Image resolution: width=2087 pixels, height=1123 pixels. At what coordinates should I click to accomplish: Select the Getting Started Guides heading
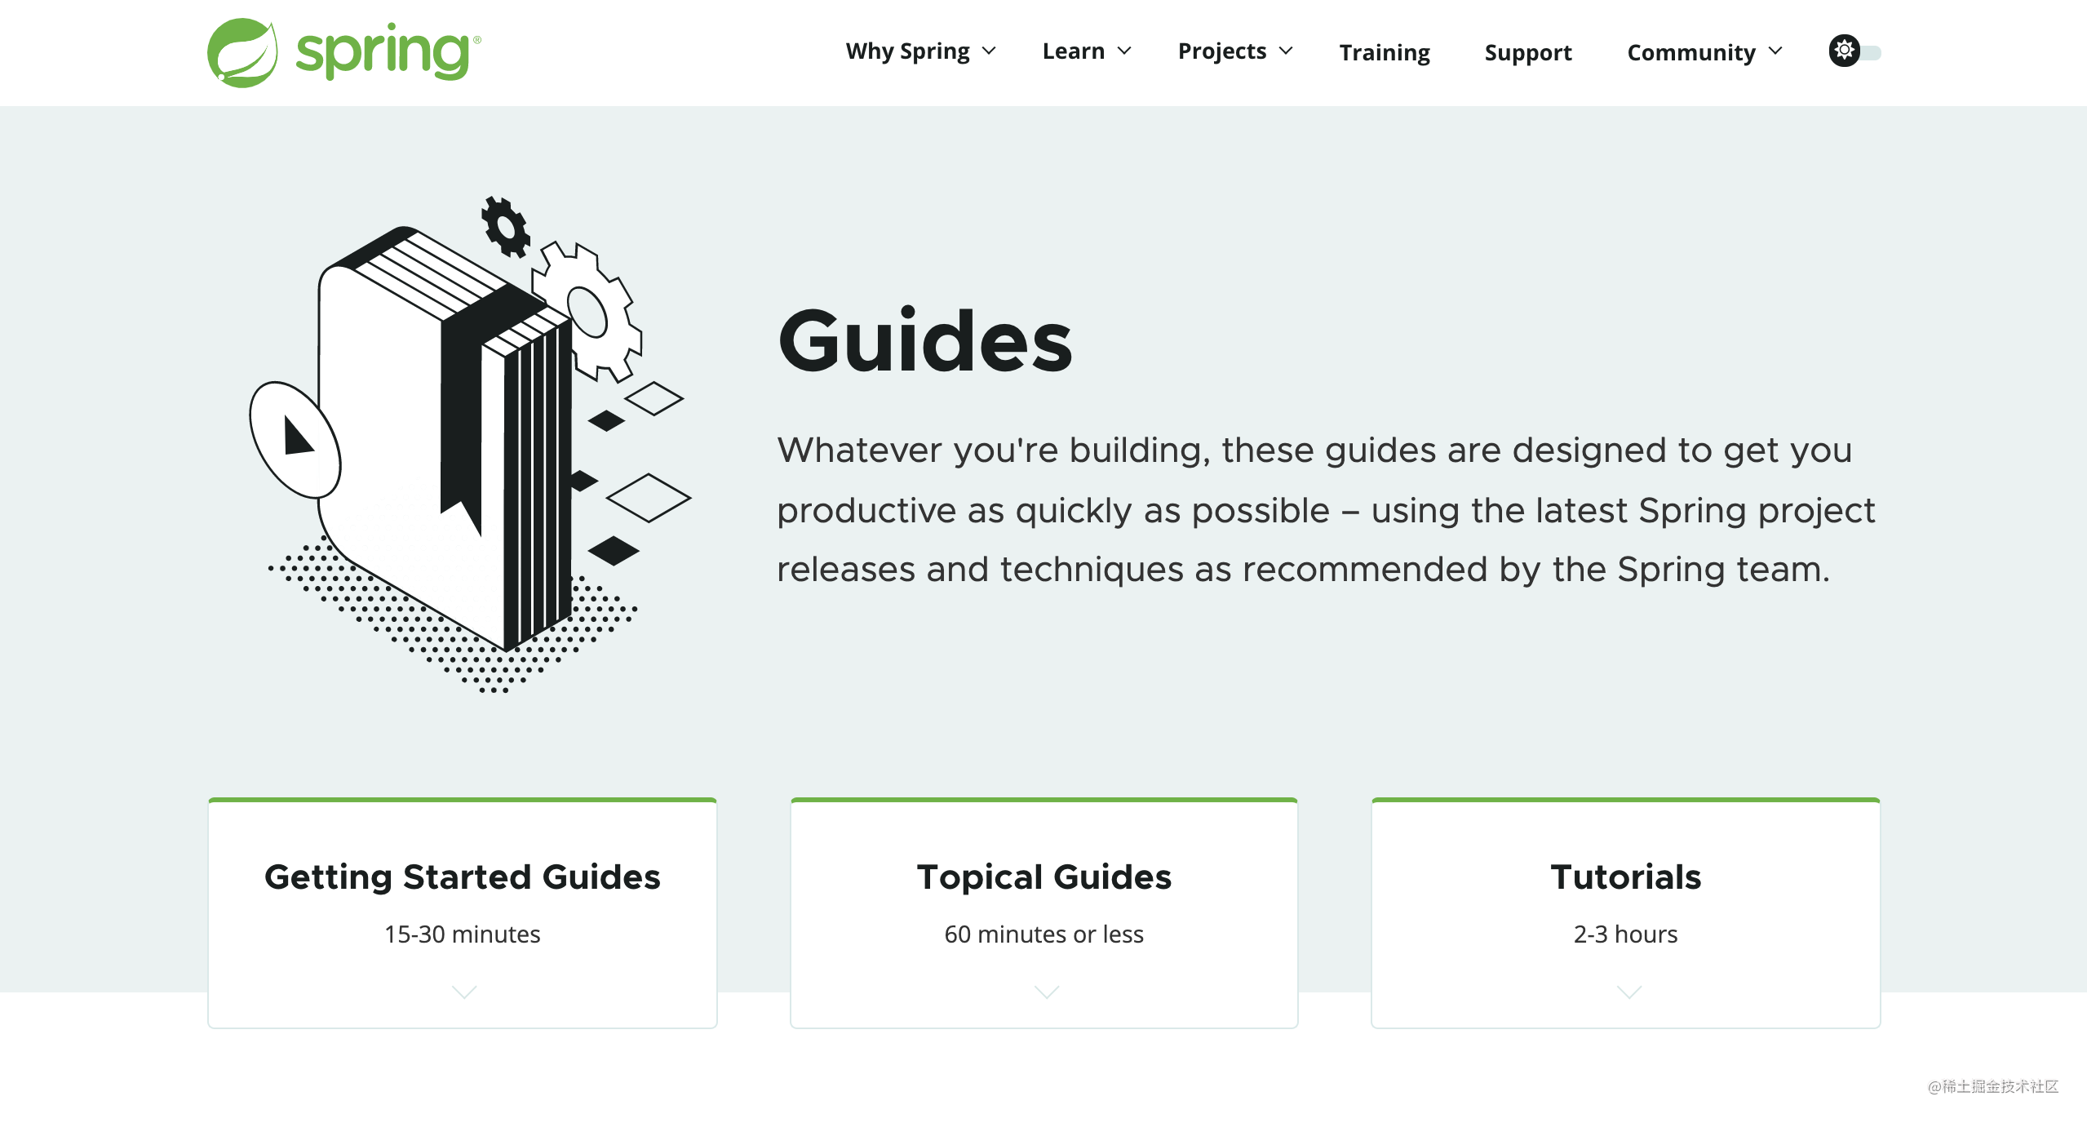click(x=463, y=877)
